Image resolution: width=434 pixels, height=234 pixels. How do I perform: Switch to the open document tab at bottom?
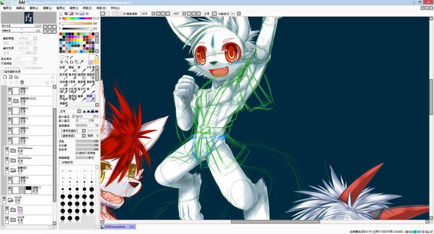118,227
